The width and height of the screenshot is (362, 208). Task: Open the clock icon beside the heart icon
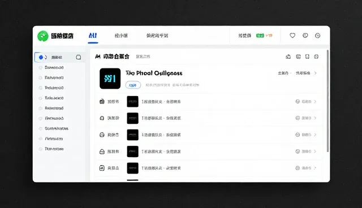coord(305,36)
